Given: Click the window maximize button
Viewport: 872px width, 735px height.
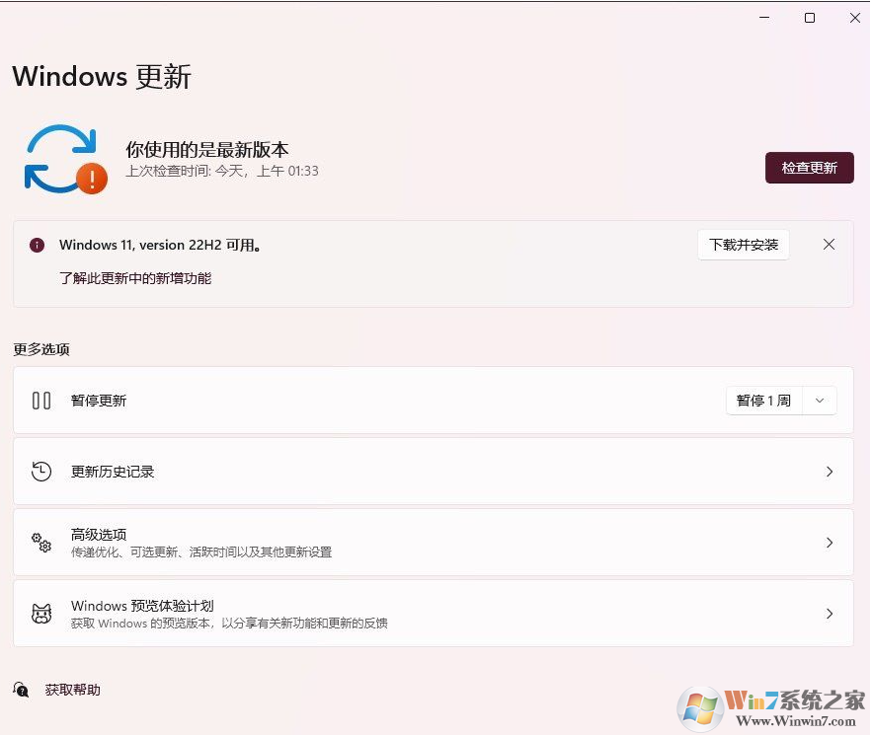Looking at the screenshot, I should (x=809, y=18).
